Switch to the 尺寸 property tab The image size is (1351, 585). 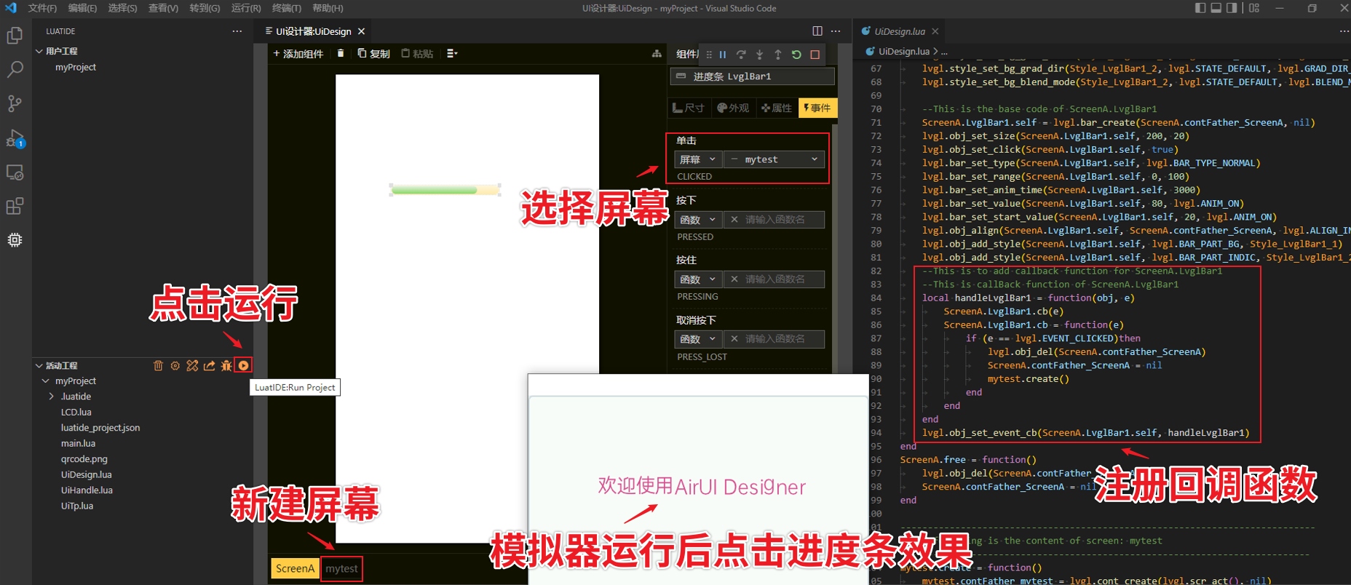[x=689, y=108]
